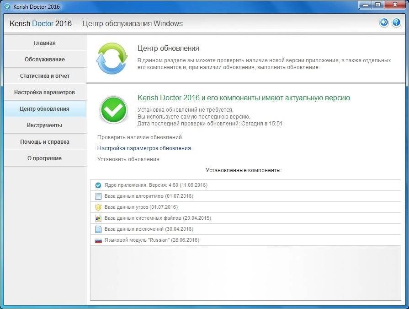This screenshot has height=309, width=409.
Task: Select База данных угроз row
Action: click(245, 207)
